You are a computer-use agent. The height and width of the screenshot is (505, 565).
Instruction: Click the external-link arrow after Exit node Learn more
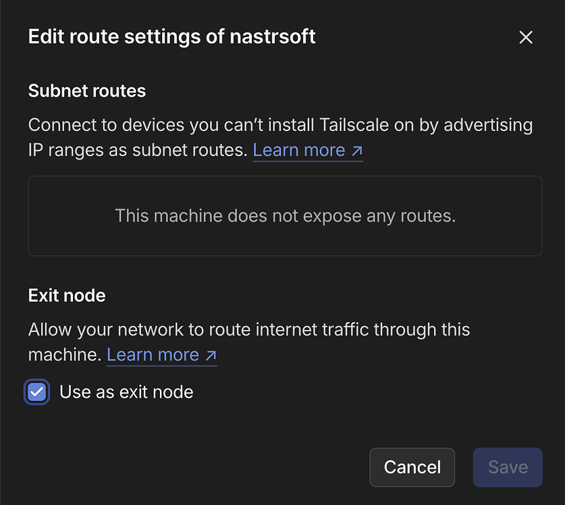pos(211,354)
